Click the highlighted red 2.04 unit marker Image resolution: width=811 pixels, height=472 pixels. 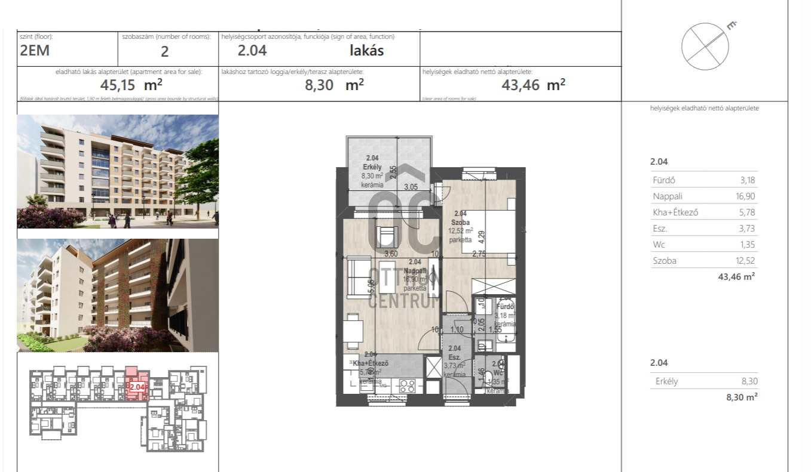point(137,387)
